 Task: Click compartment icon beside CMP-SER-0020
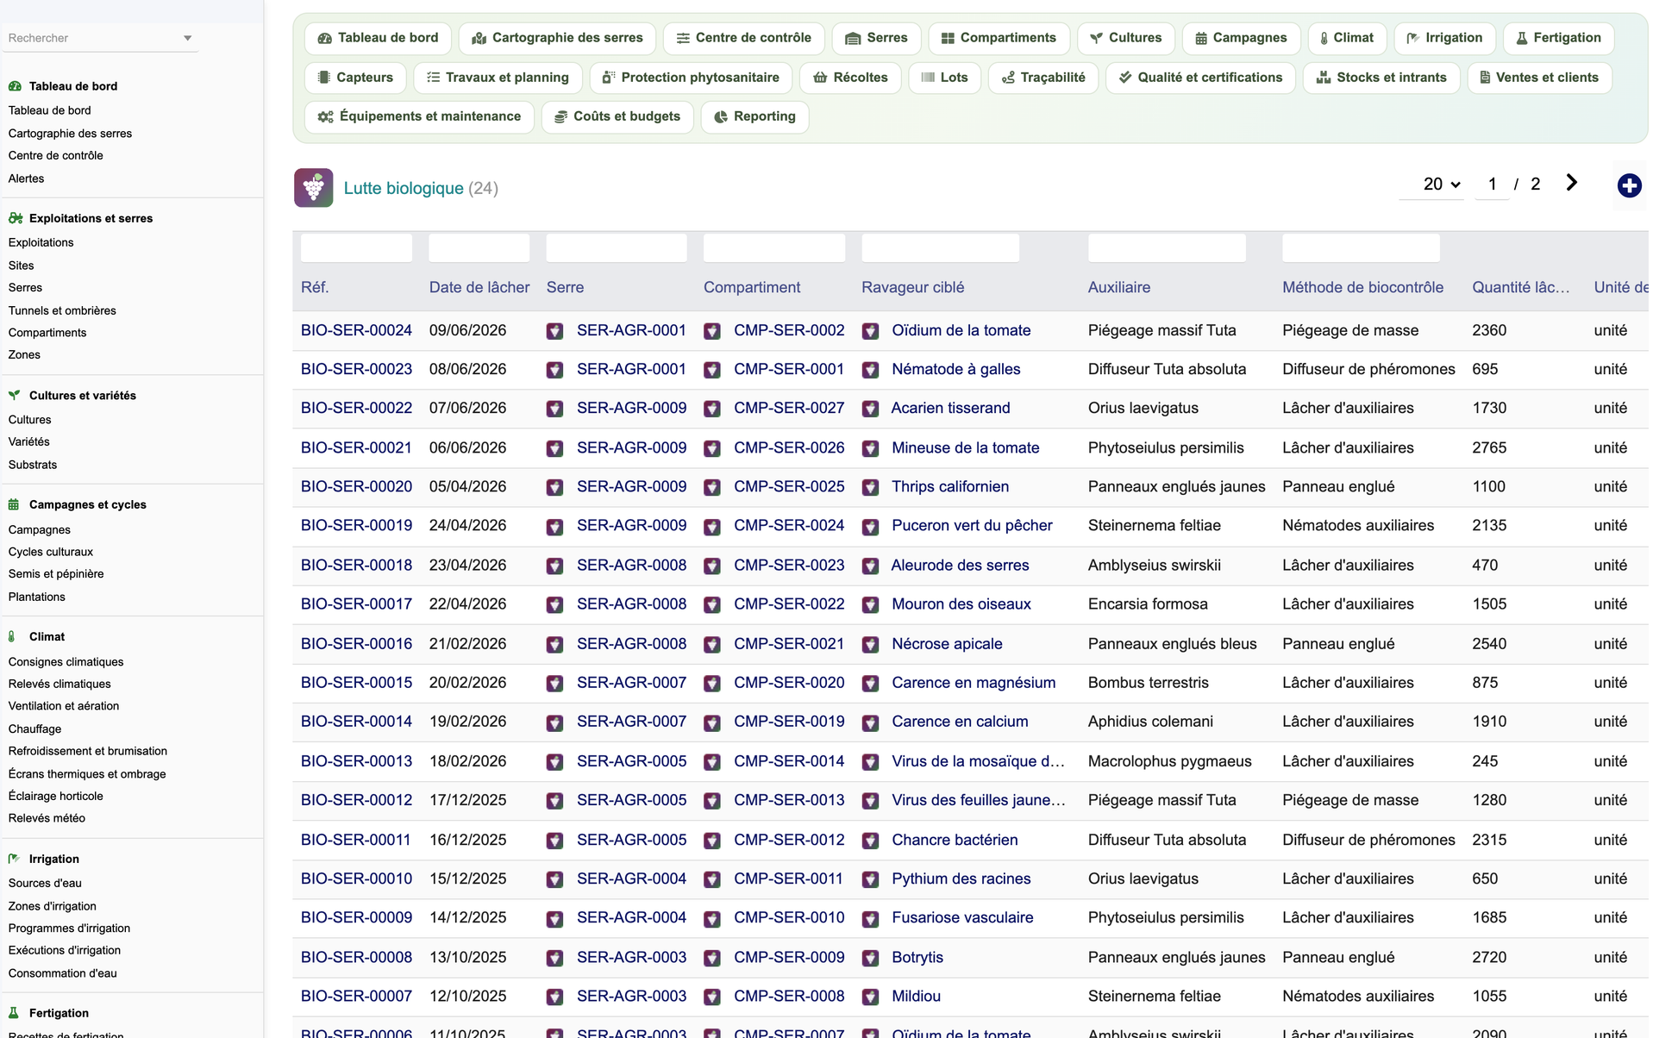tap(711, 683)
